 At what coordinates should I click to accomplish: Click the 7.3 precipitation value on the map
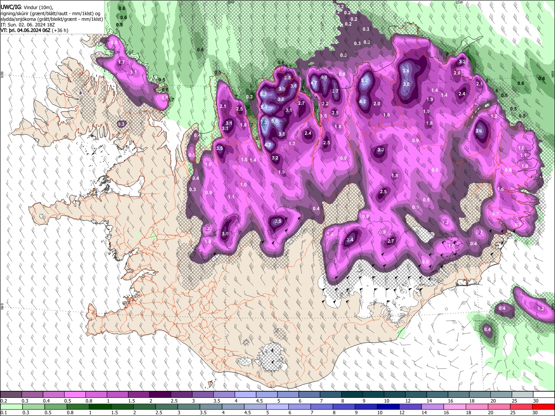(x=264, y=123)
